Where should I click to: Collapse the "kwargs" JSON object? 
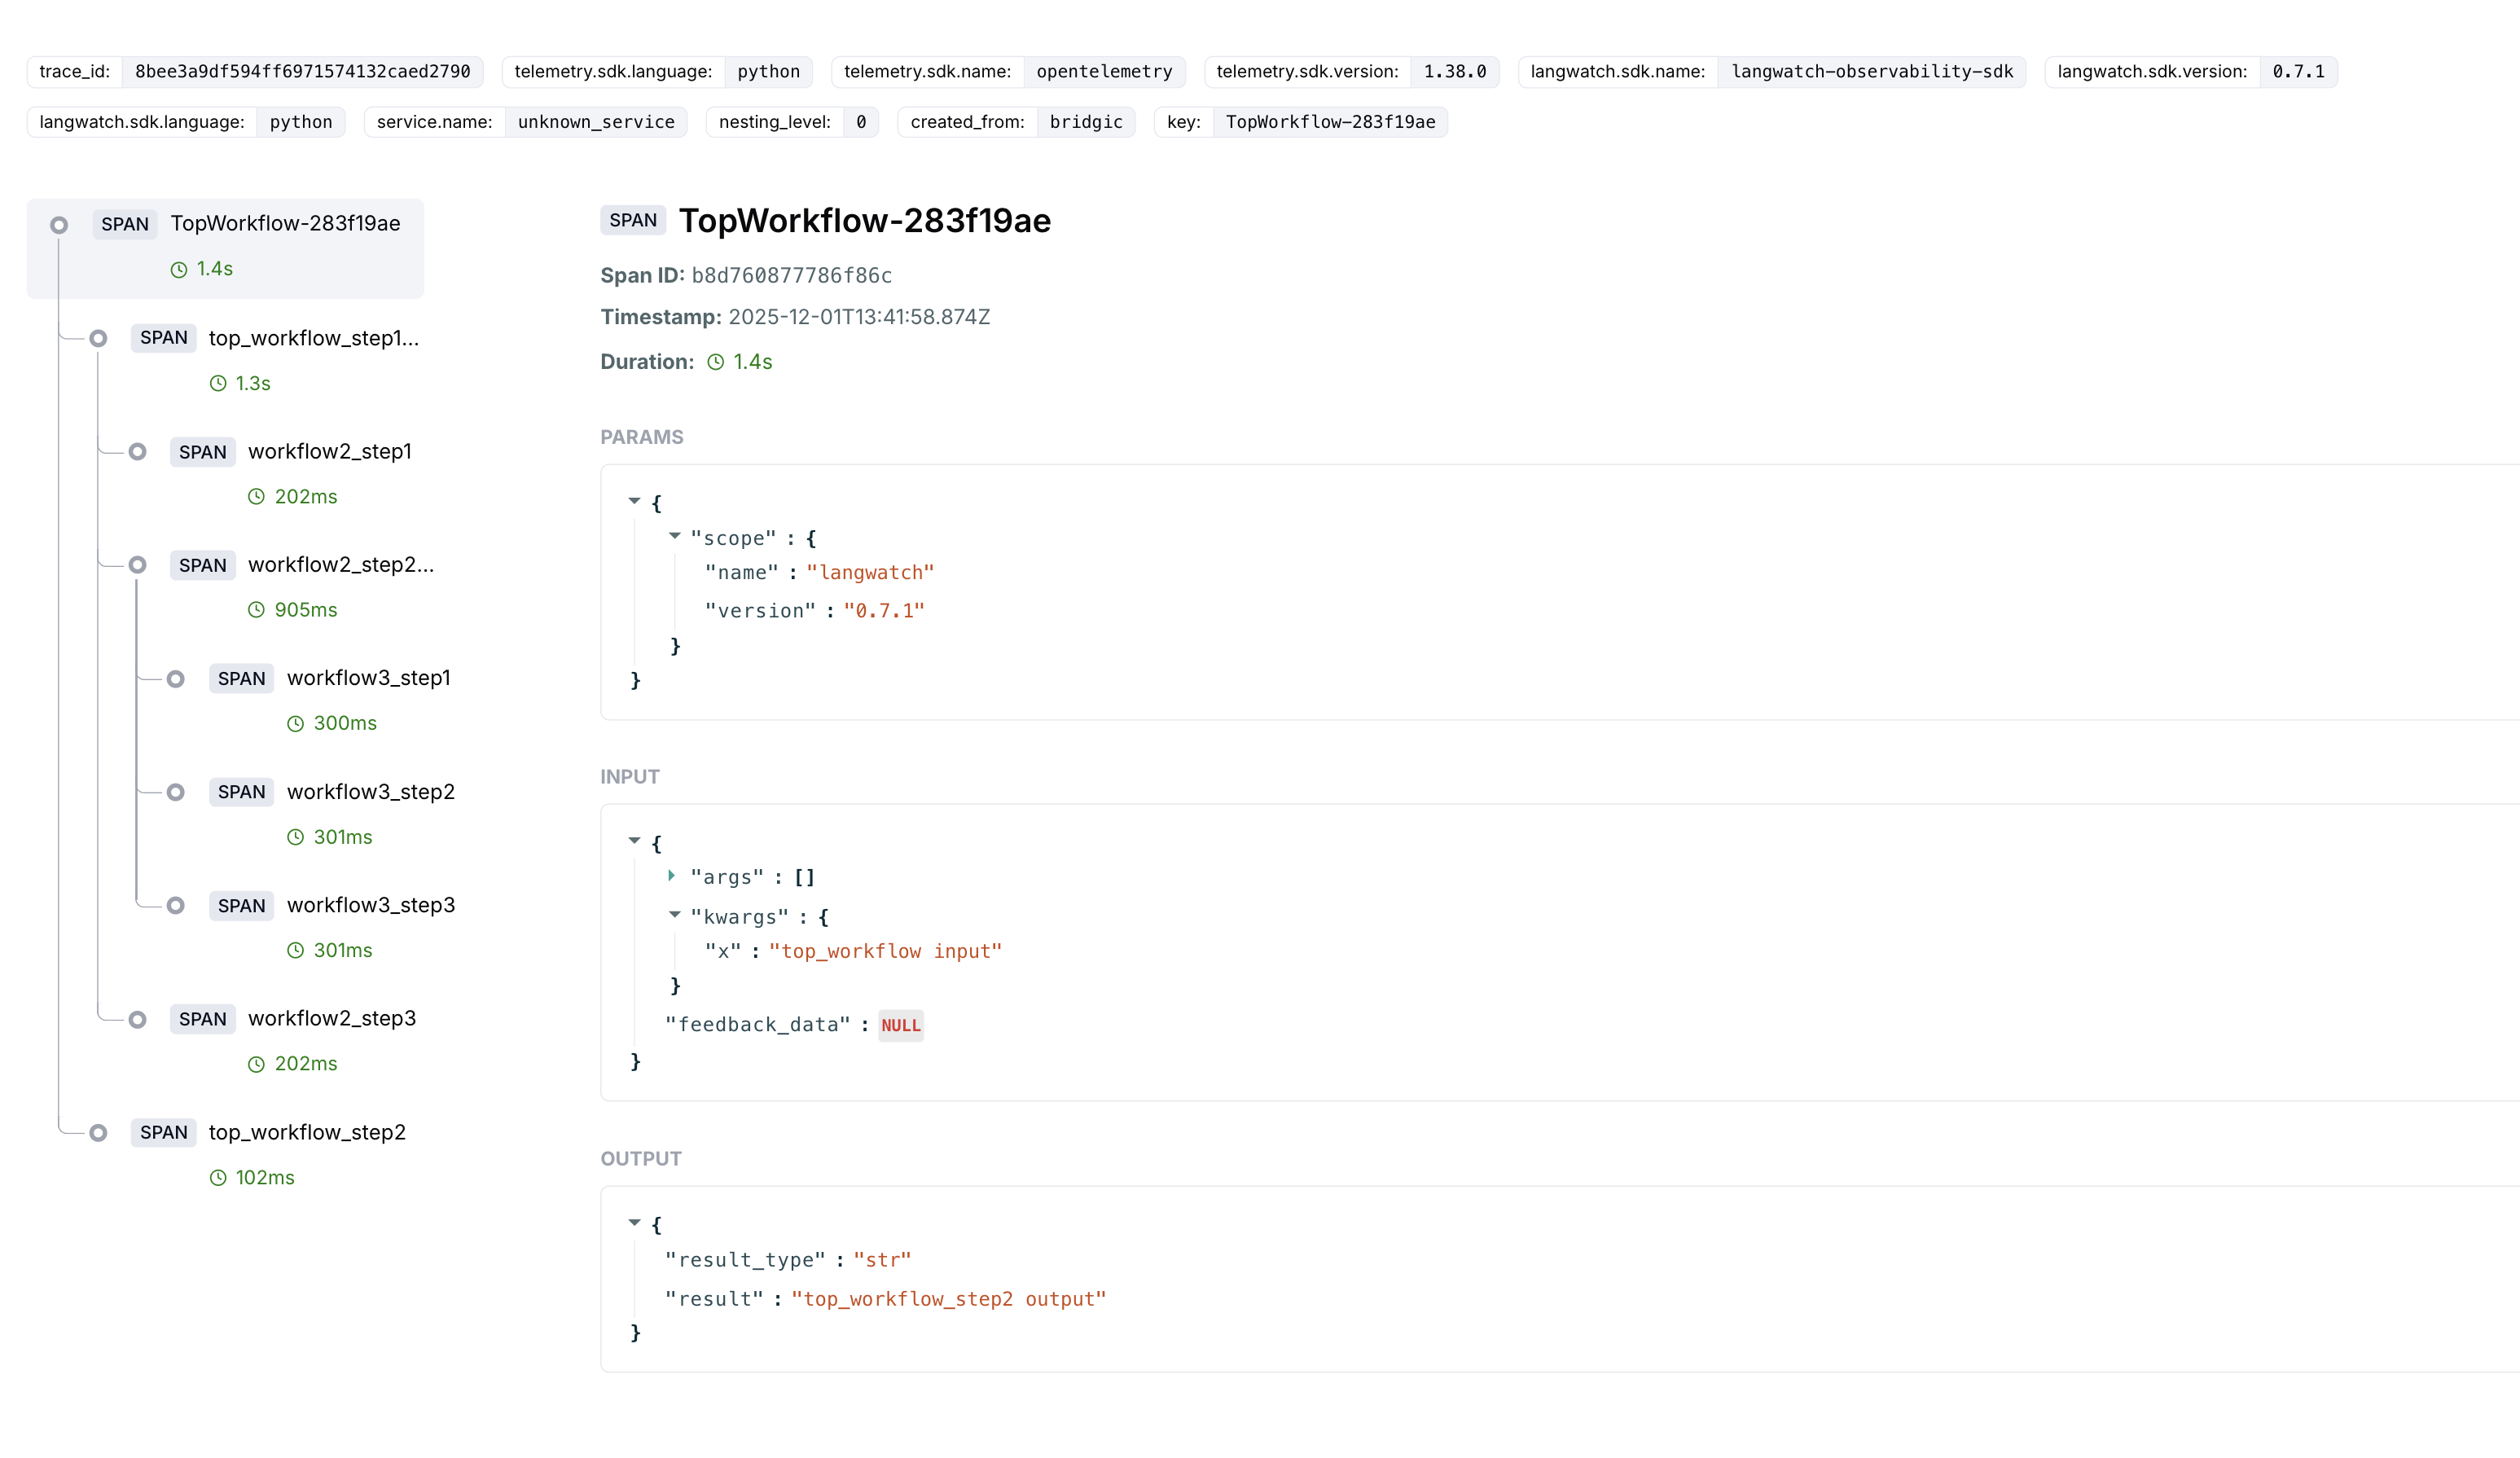pyautogui.click(x=675, y=915)
